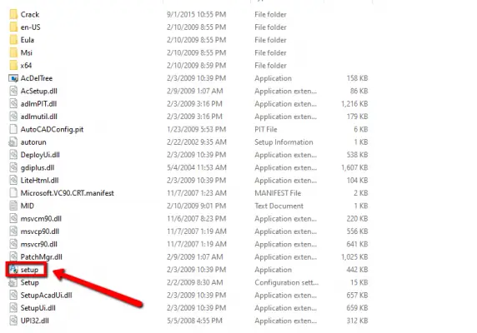Select the Crack folder icon
Viewport: 477px width, 333px height.
[13, 14]
